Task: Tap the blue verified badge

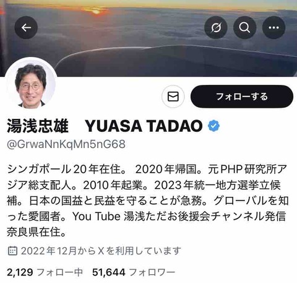Action: click(x=213, y=126)
